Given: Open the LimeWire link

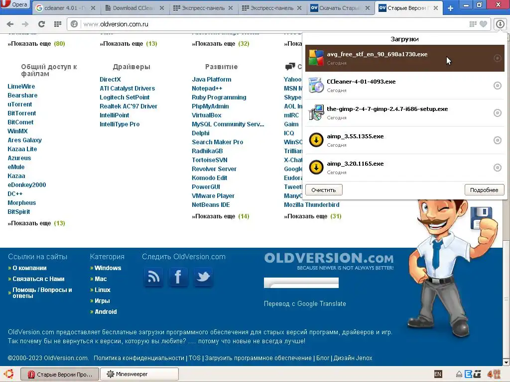Looking at the screenshot, I should point(21,87).
